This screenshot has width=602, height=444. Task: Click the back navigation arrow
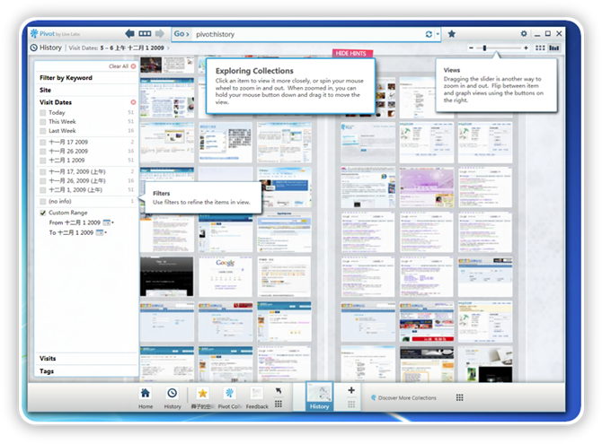pyautogui.click(x=130, y=34)
